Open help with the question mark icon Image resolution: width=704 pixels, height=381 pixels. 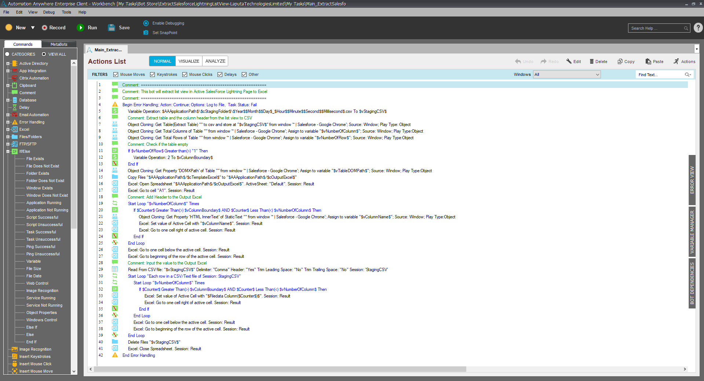(x=698, y=28)
